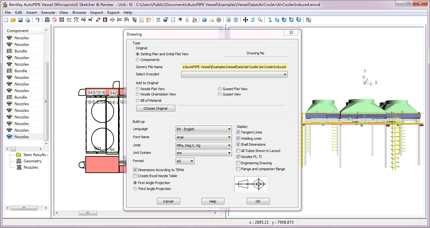Click the New file toolbar icon
This screenshot has height=228, width=430.
pyautogui.click(x=6, y=20)
